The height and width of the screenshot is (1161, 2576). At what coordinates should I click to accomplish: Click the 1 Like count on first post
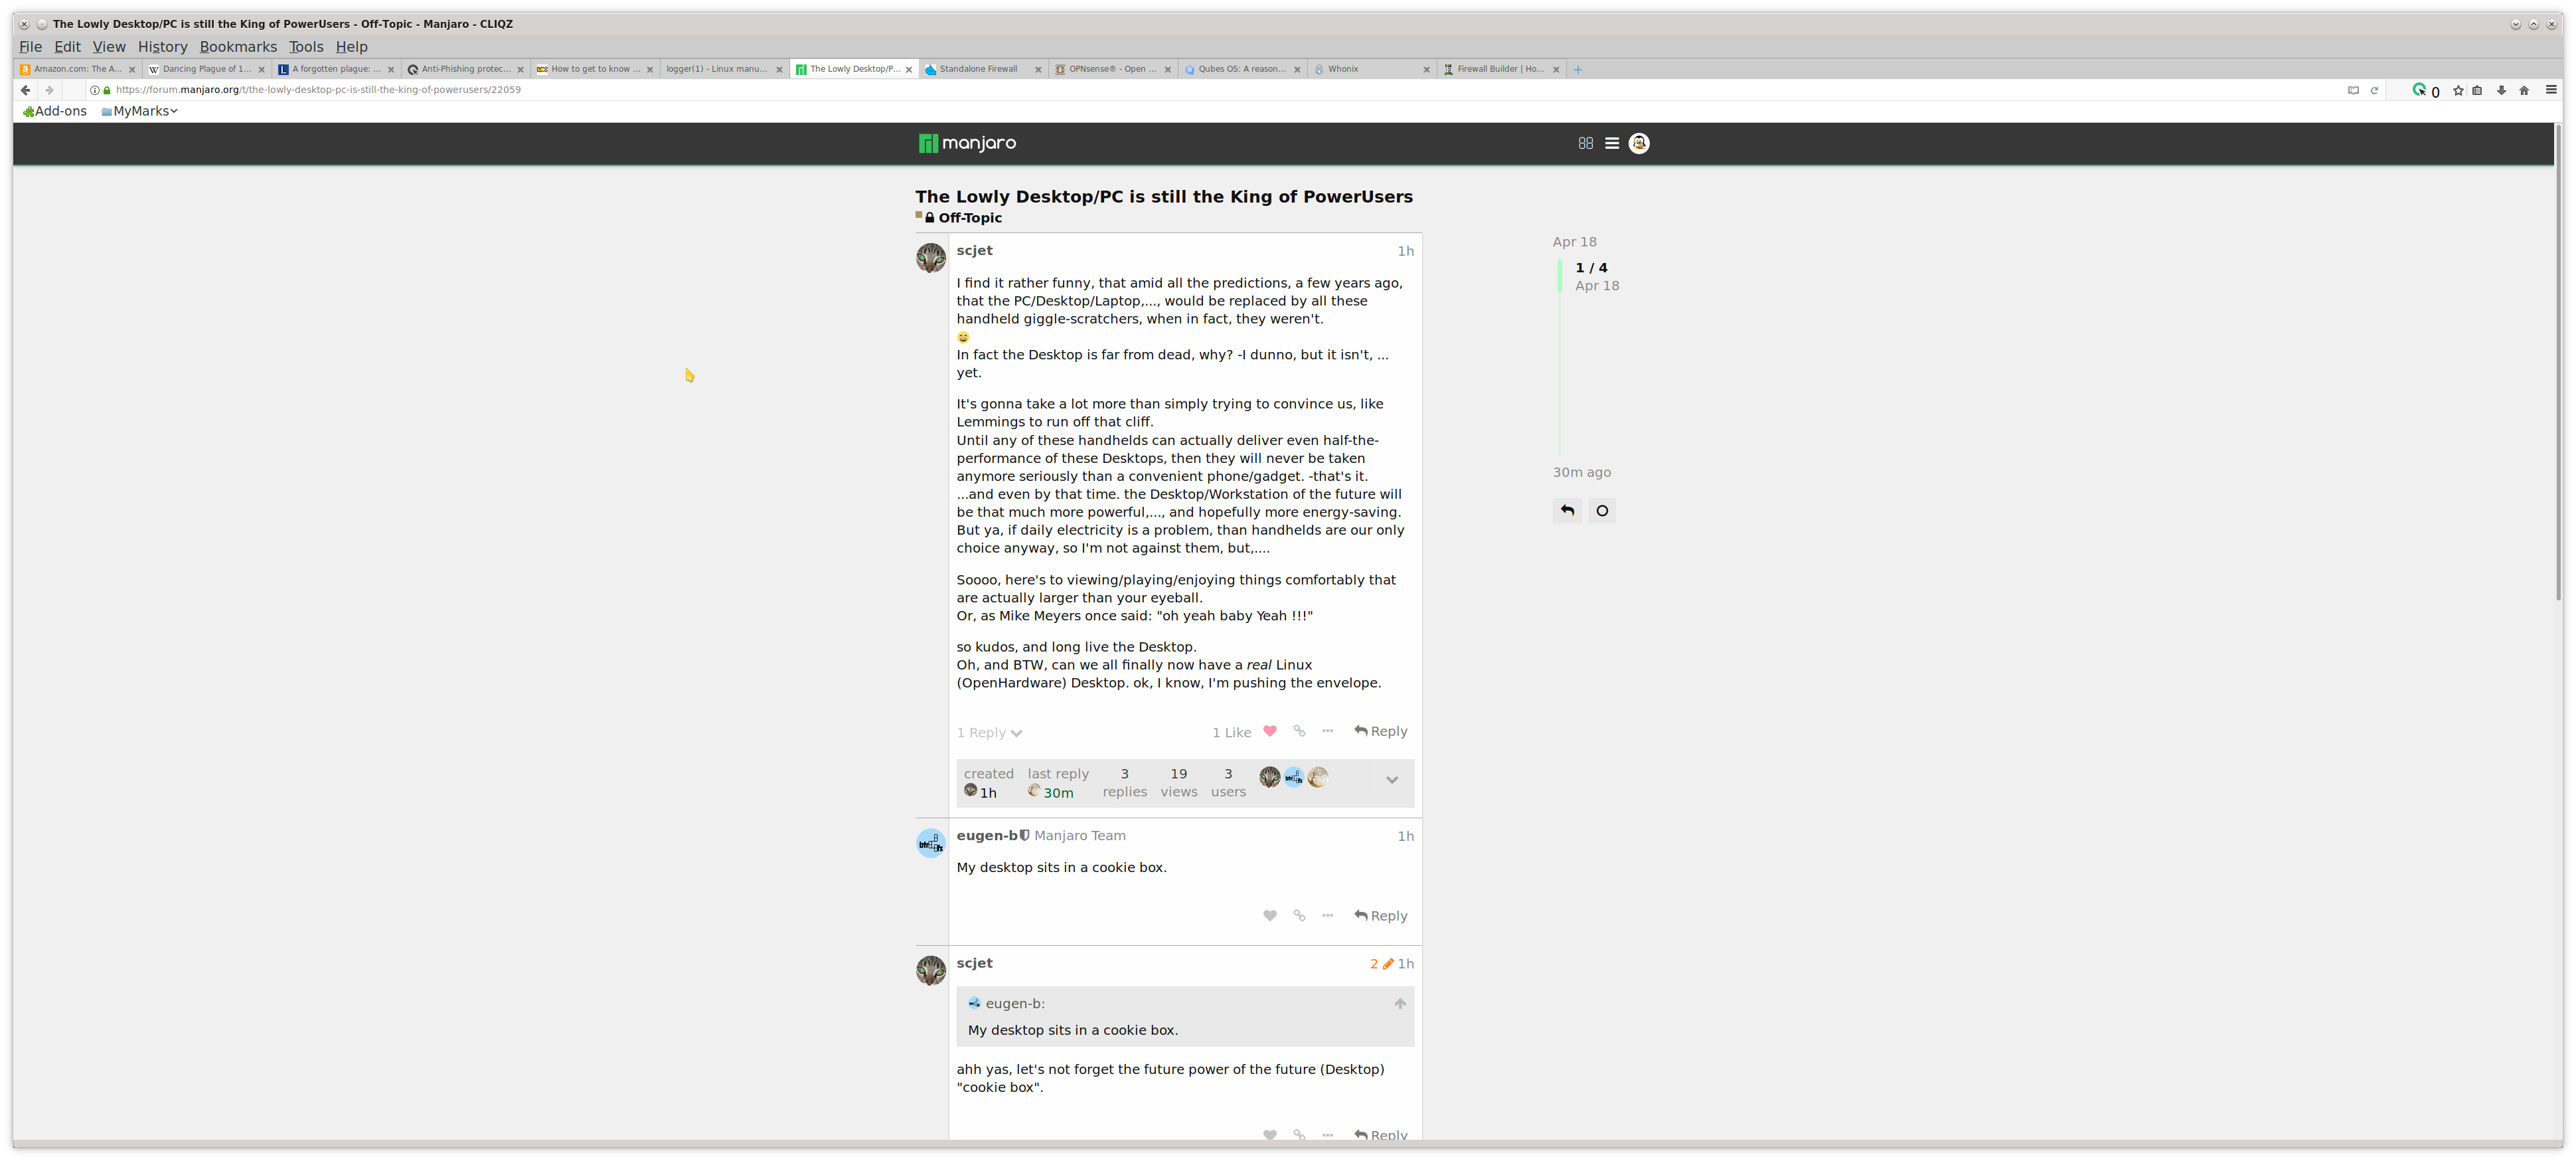[x=1231, y=733]
